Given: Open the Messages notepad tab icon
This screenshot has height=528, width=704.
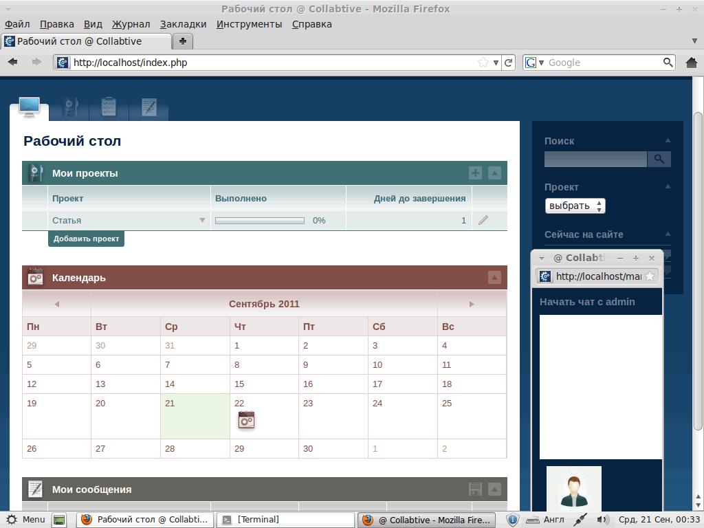Looking at the screenshot, I should coord(148,108).
